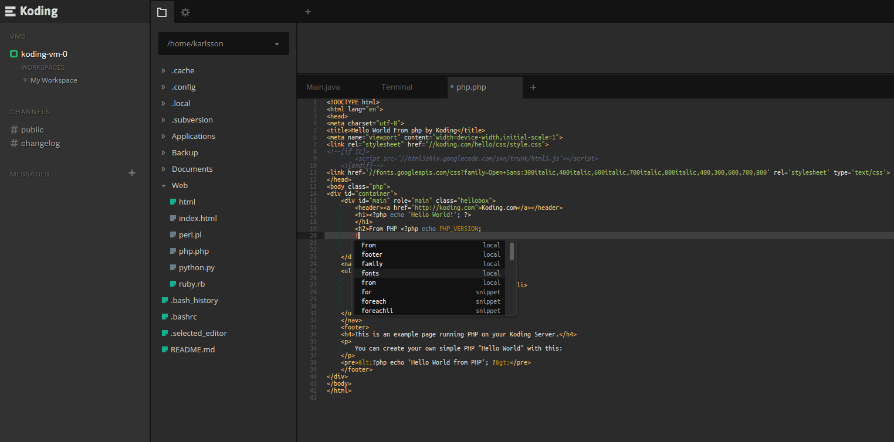Switch to the Terminal tab
The height and width of the screenshot is (442, 894).
(x=397, y=87)
